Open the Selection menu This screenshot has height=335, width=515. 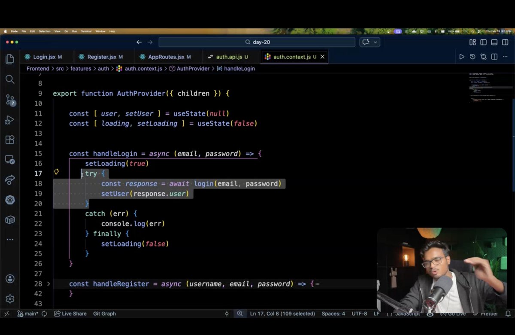[x=45, y=31]
